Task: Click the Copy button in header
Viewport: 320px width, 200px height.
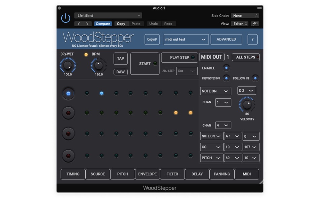Action: coord(121,24)
